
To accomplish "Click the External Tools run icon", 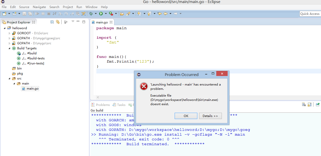I will coord(111,14).
